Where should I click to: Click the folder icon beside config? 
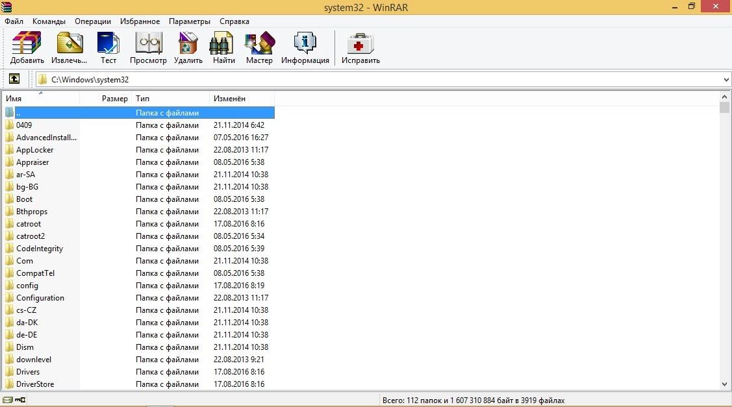pos(9,286)
